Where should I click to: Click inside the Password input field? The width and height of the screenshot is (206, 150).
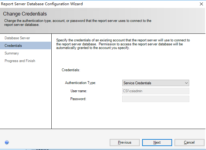click(155, 99)
